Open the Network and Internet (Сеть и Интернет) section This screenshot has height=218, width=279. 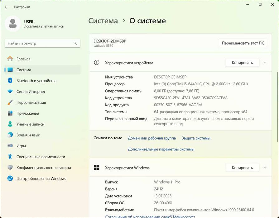pos(31,92)
